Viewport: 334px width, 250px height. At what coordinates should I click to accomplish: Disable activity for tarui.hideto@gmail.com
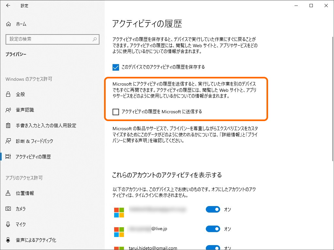click(x=213, y=247)
